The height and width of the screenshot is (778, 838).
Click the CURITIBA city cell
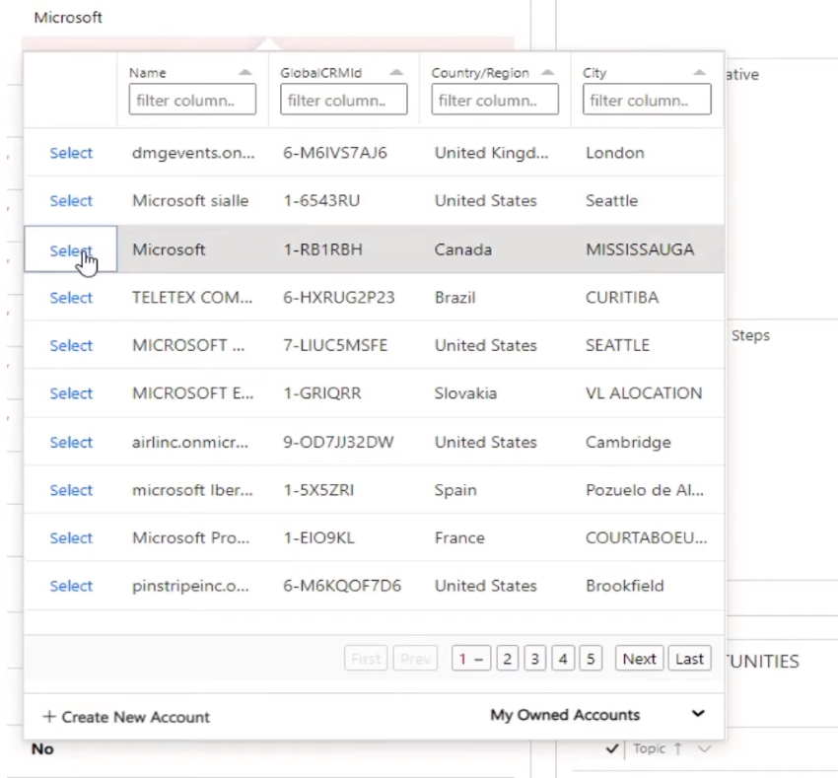[622, 298]
